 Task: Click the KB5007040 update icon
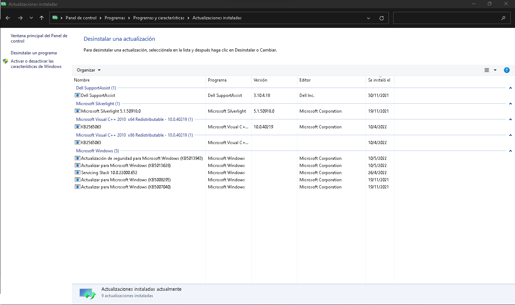coord(77,187)
